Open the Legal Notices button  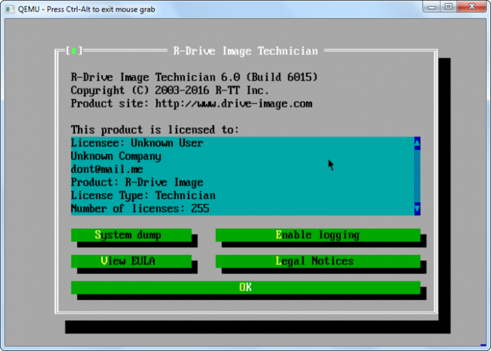point(318,261)
